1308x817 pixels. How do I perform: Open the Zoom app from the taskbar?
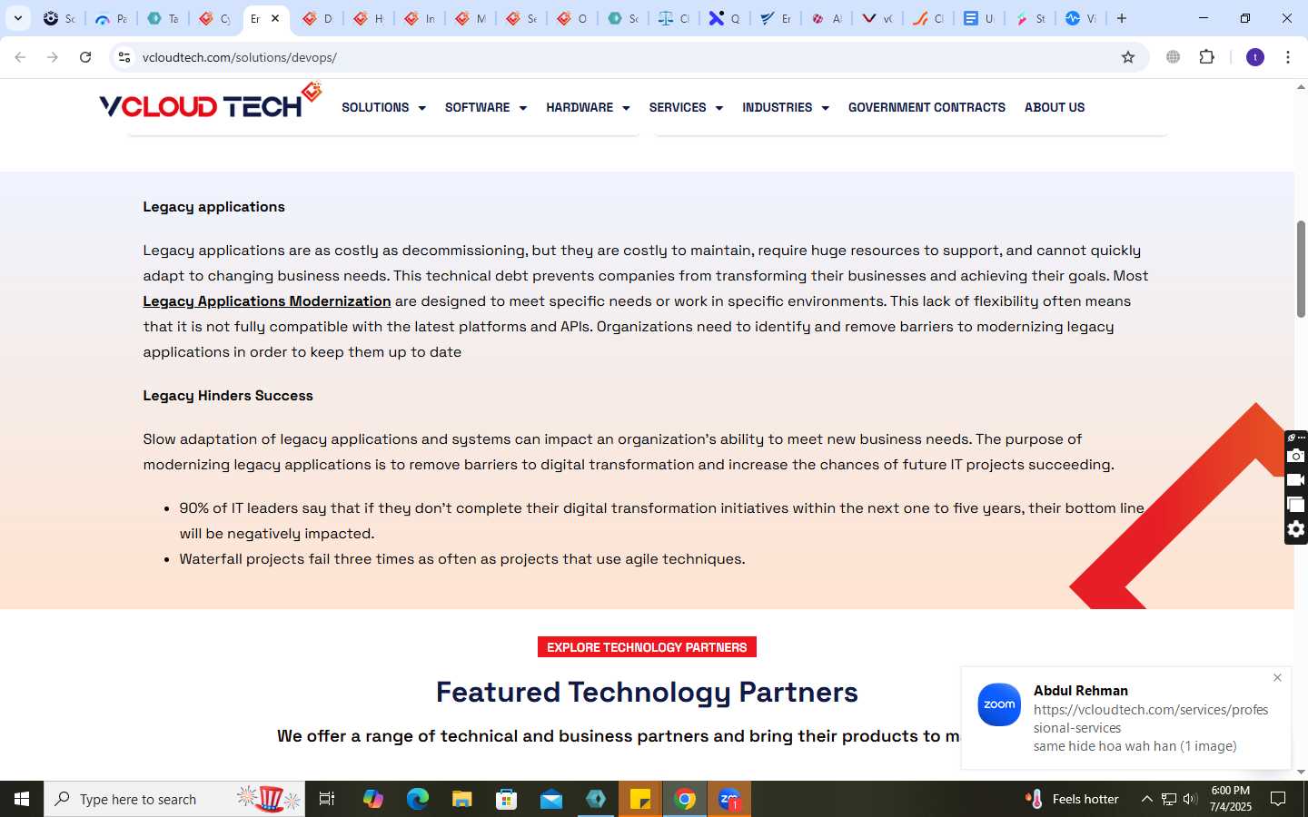729,799
